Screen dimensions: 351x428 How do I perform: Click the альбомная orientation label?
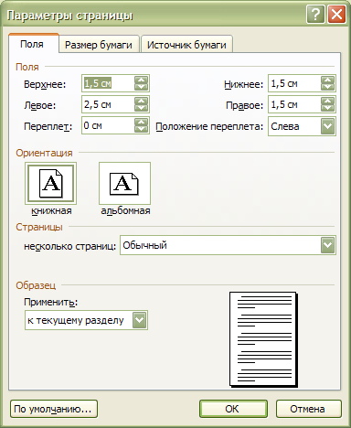pos(125,210)
